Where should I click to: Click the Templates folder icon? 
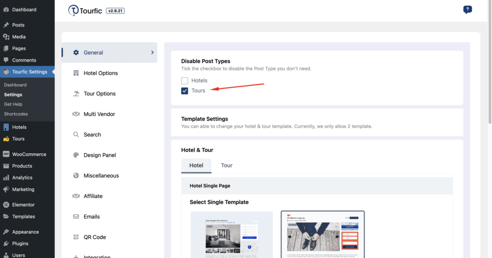click(6, 217)
